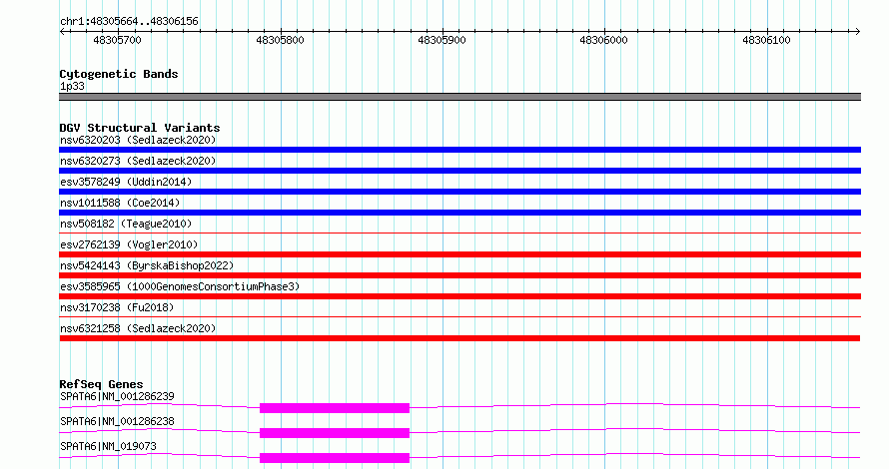Select the blue bar for nsv6320203
Screen dimensions: 889x469
[x=459, y=150]
